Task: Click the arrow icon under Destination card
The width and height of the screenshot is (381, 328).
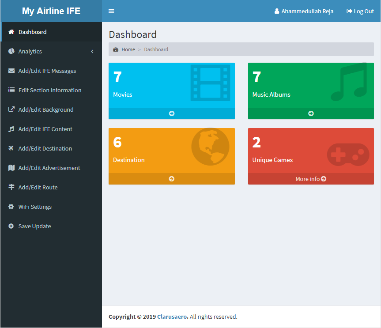Action: (172, 179)
